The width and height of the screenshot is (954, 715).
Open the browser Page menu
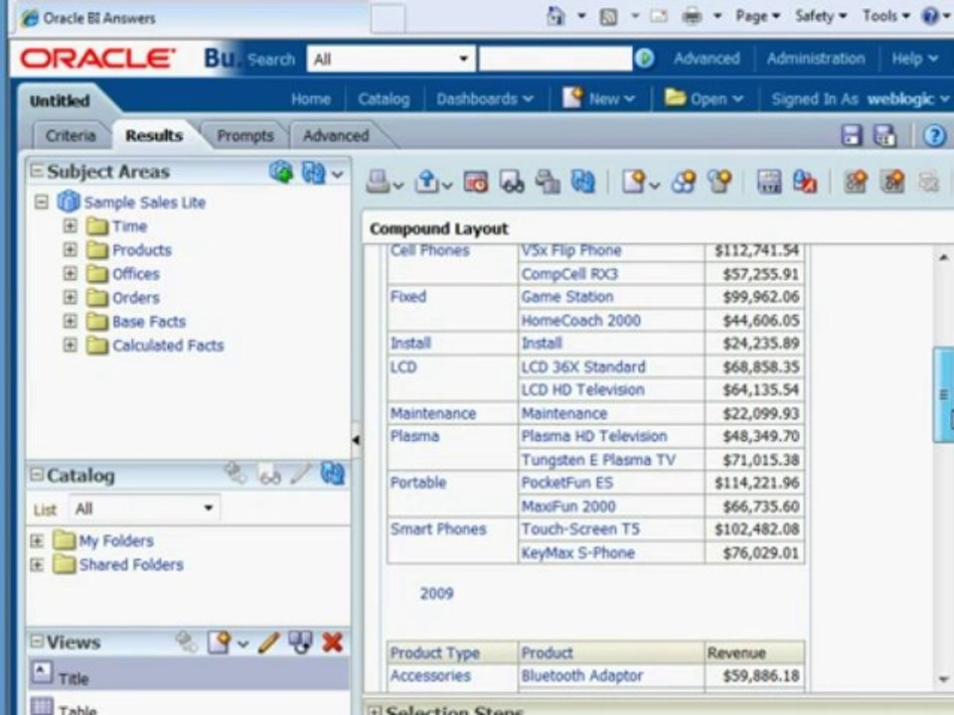pos(757,16)
